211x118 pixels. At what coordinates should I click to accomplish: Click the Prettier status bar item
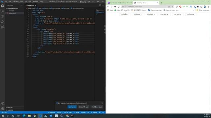point(94,112)
